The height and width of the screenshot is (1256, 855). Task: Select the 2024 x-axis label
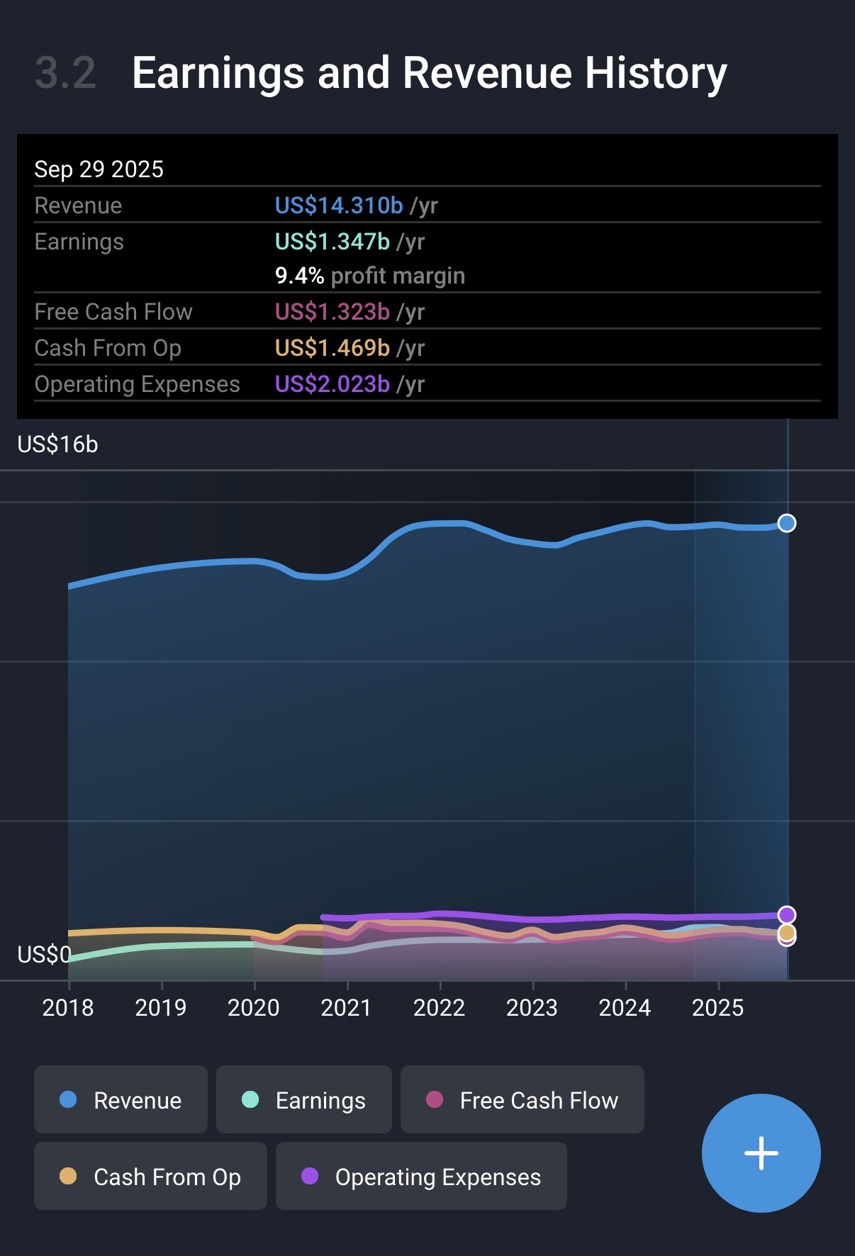(x=625, y=1007)
